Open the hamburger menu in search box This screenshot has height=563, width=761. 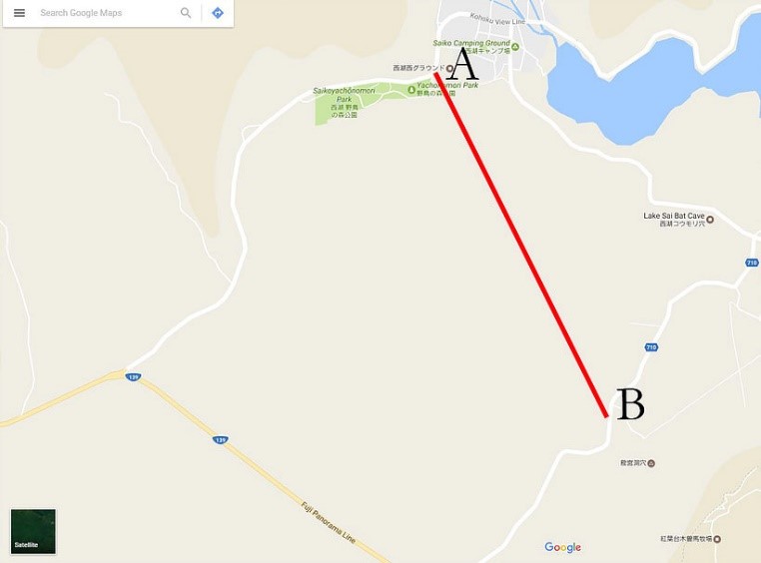coord(19,13)
